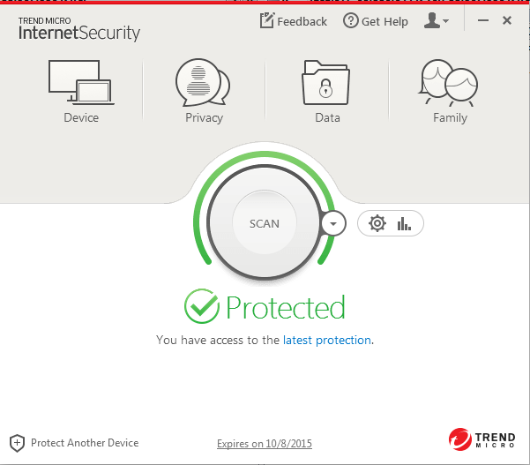Open the Data folder lock icon
530x465 pixels.
326,83
